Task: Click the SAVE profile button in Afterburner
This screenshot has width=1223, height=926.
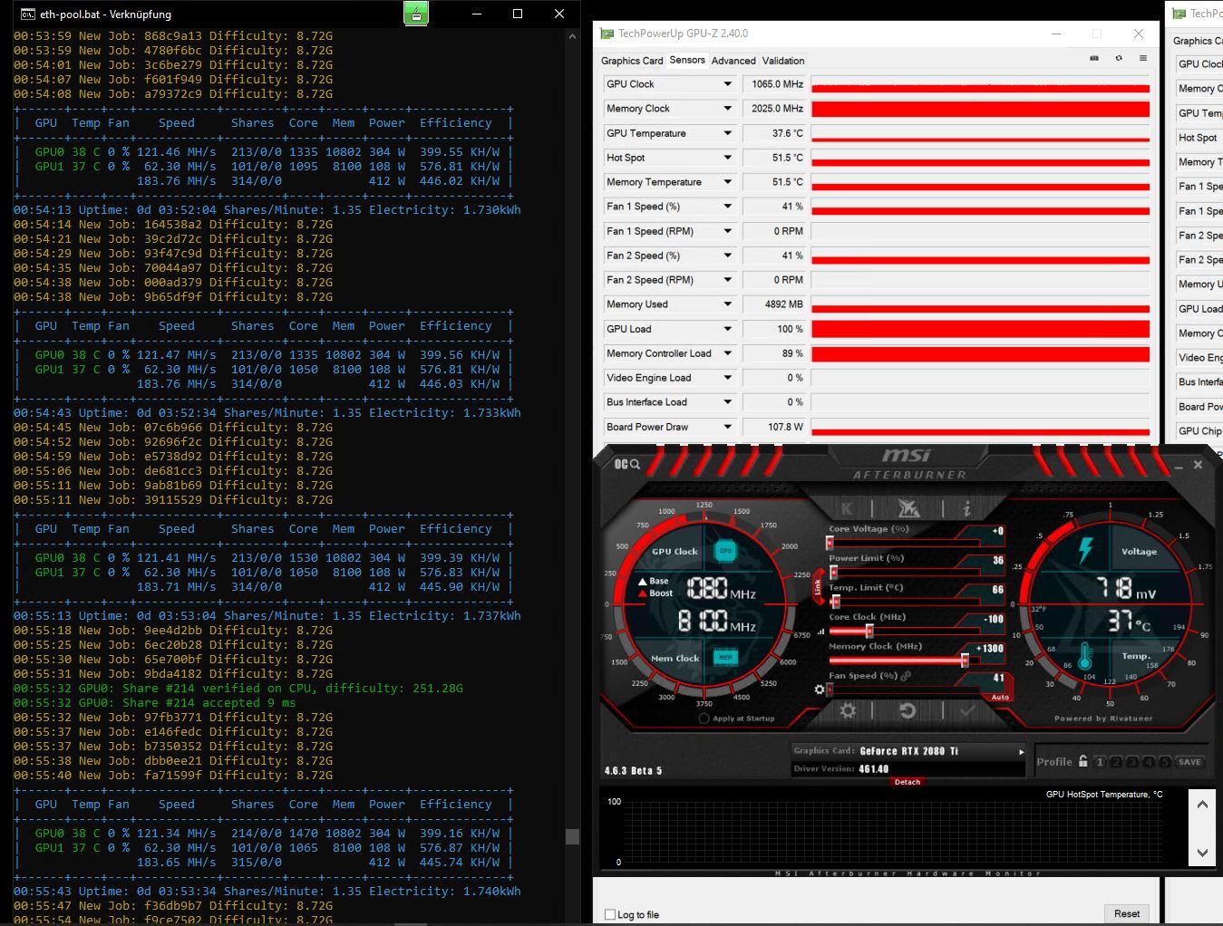Action: (1189, 762)
